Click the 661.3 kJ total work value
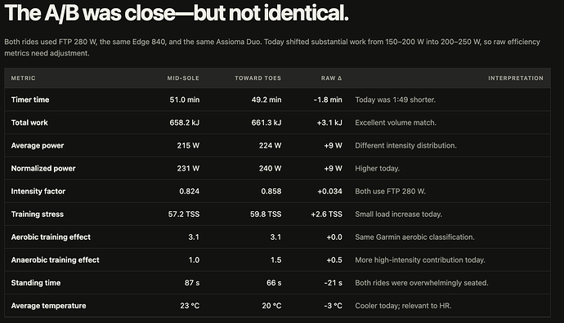 click(266, 122)
